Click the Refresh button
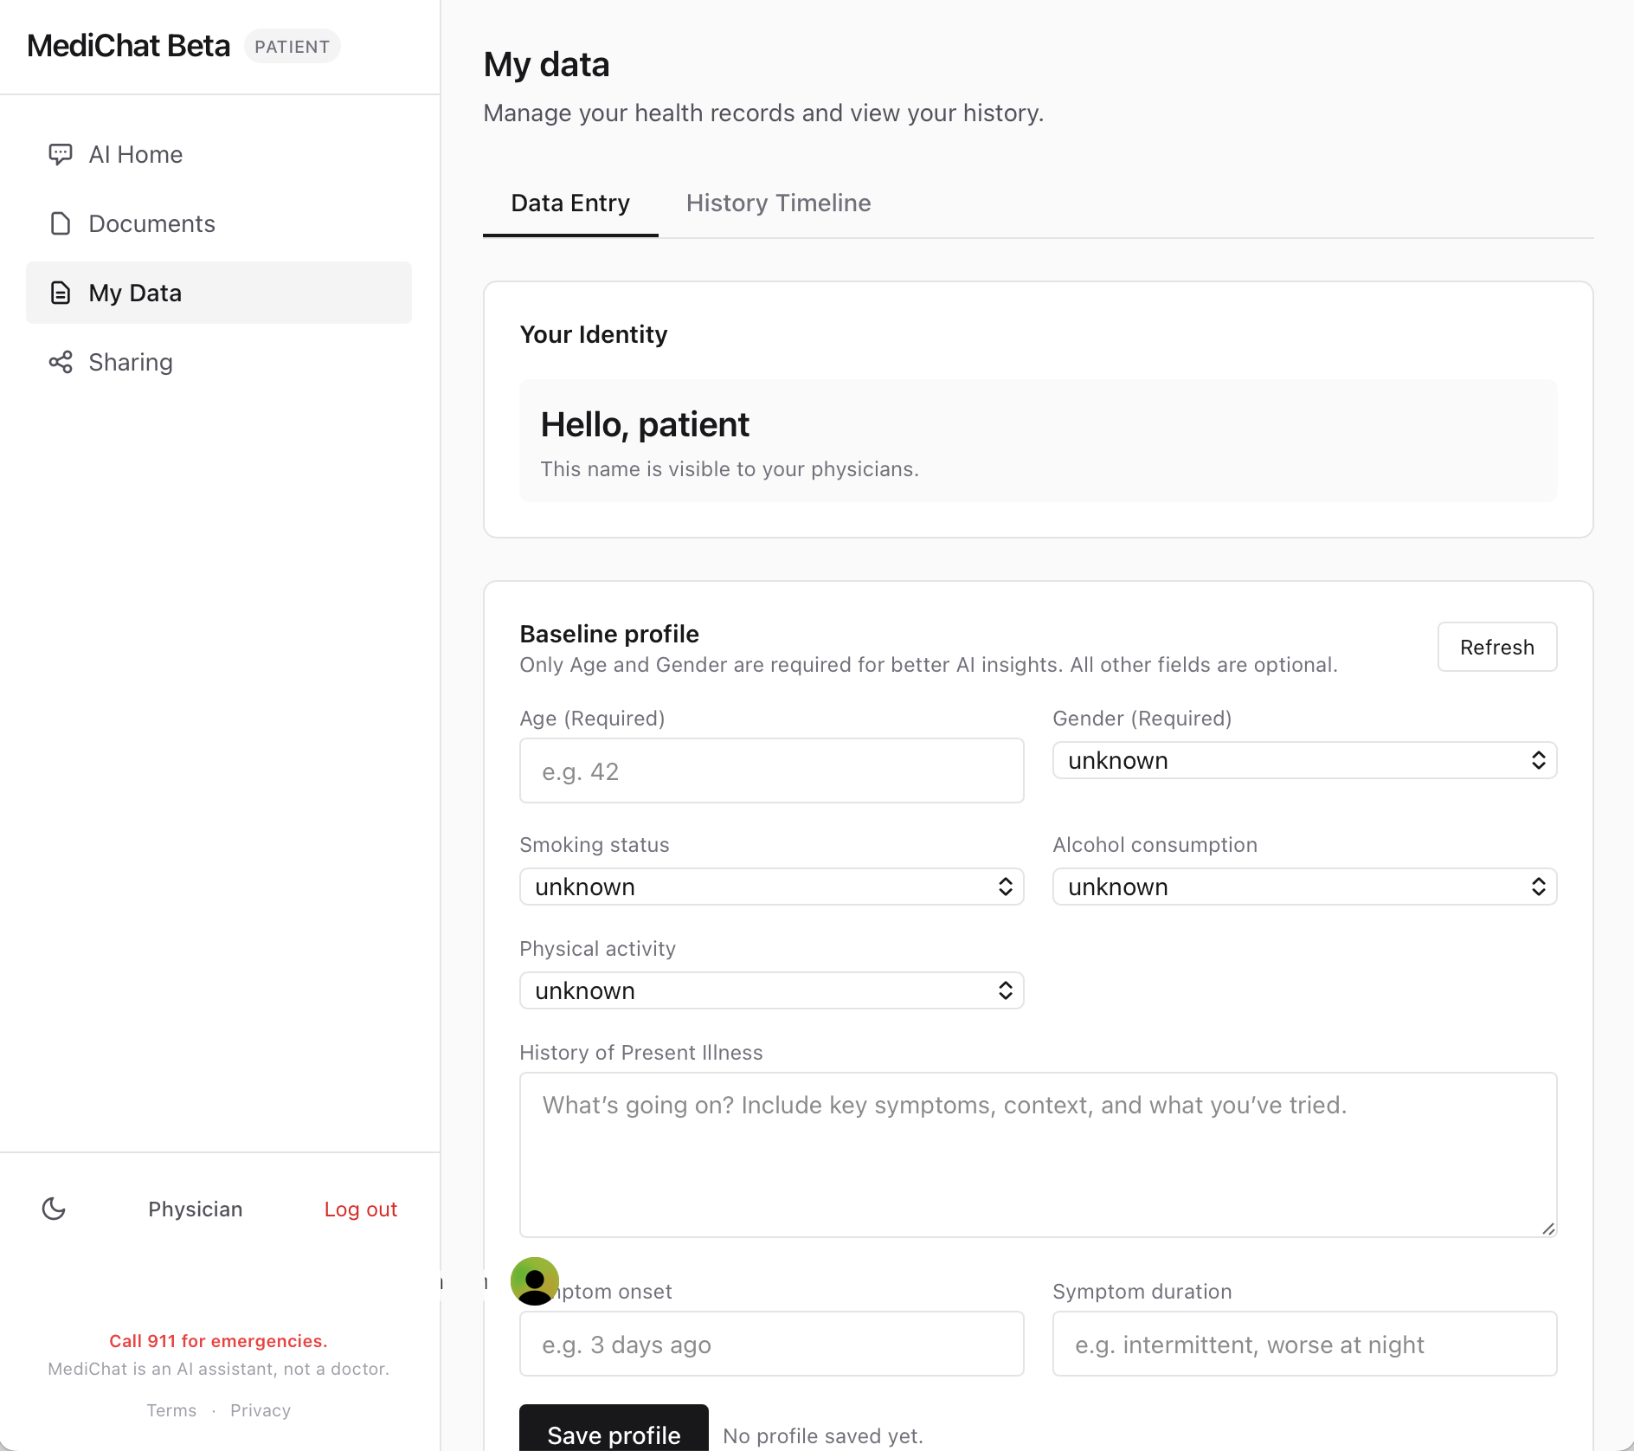The width and height of the screenshot is (1634, 1451). click(1496, 647)
